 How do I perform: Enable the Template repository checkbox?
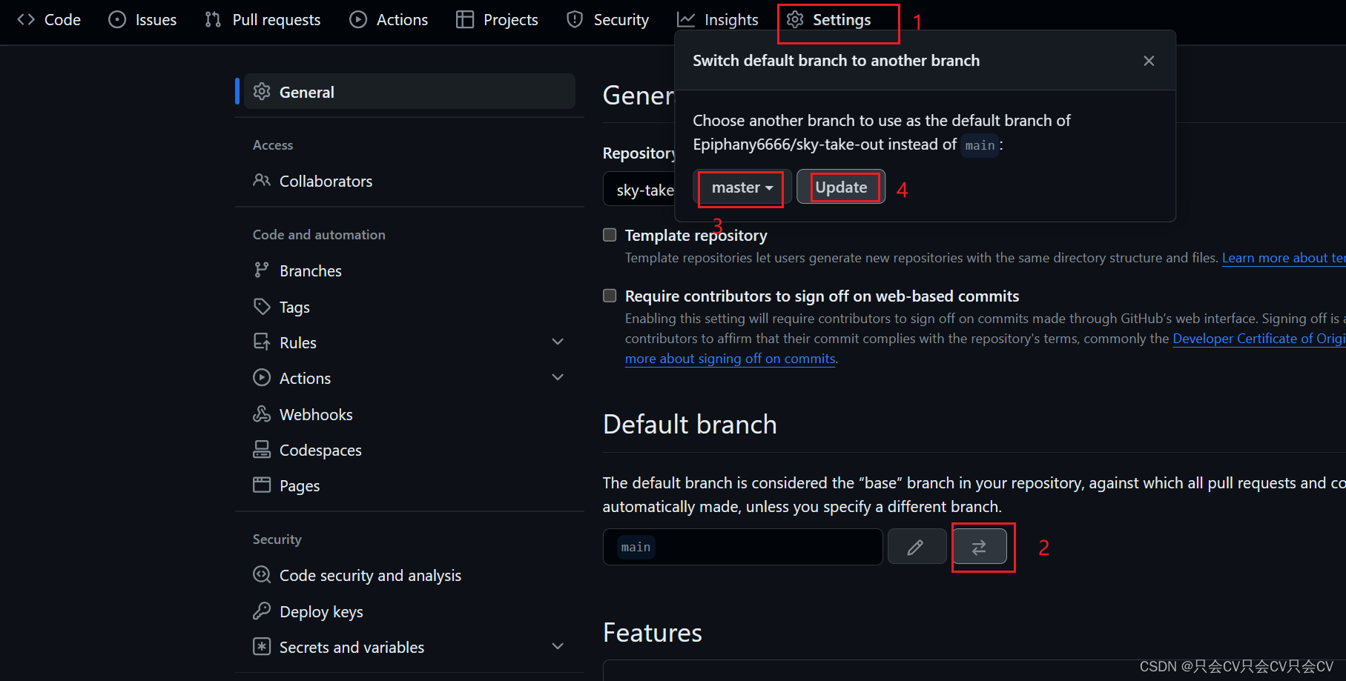(x=610, y=235)
